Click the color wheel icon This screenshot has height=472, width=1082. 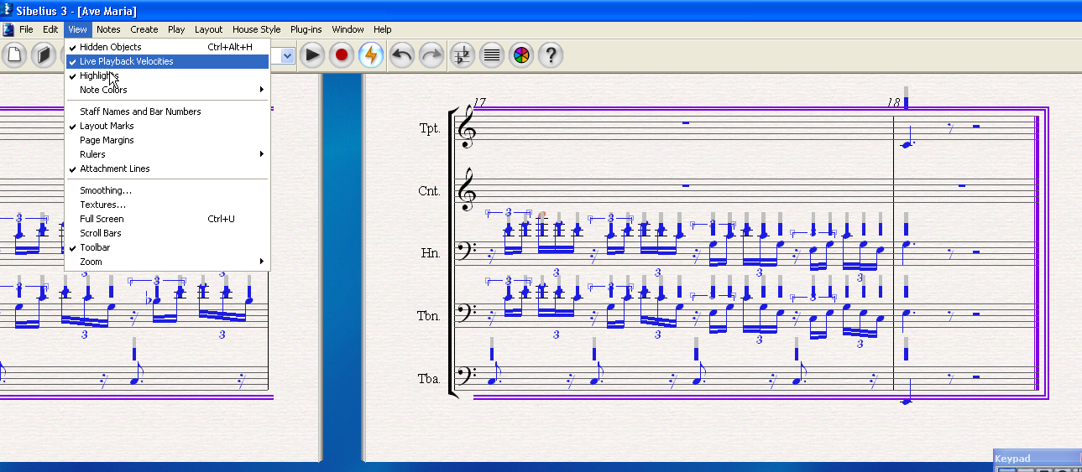(521, 56)
